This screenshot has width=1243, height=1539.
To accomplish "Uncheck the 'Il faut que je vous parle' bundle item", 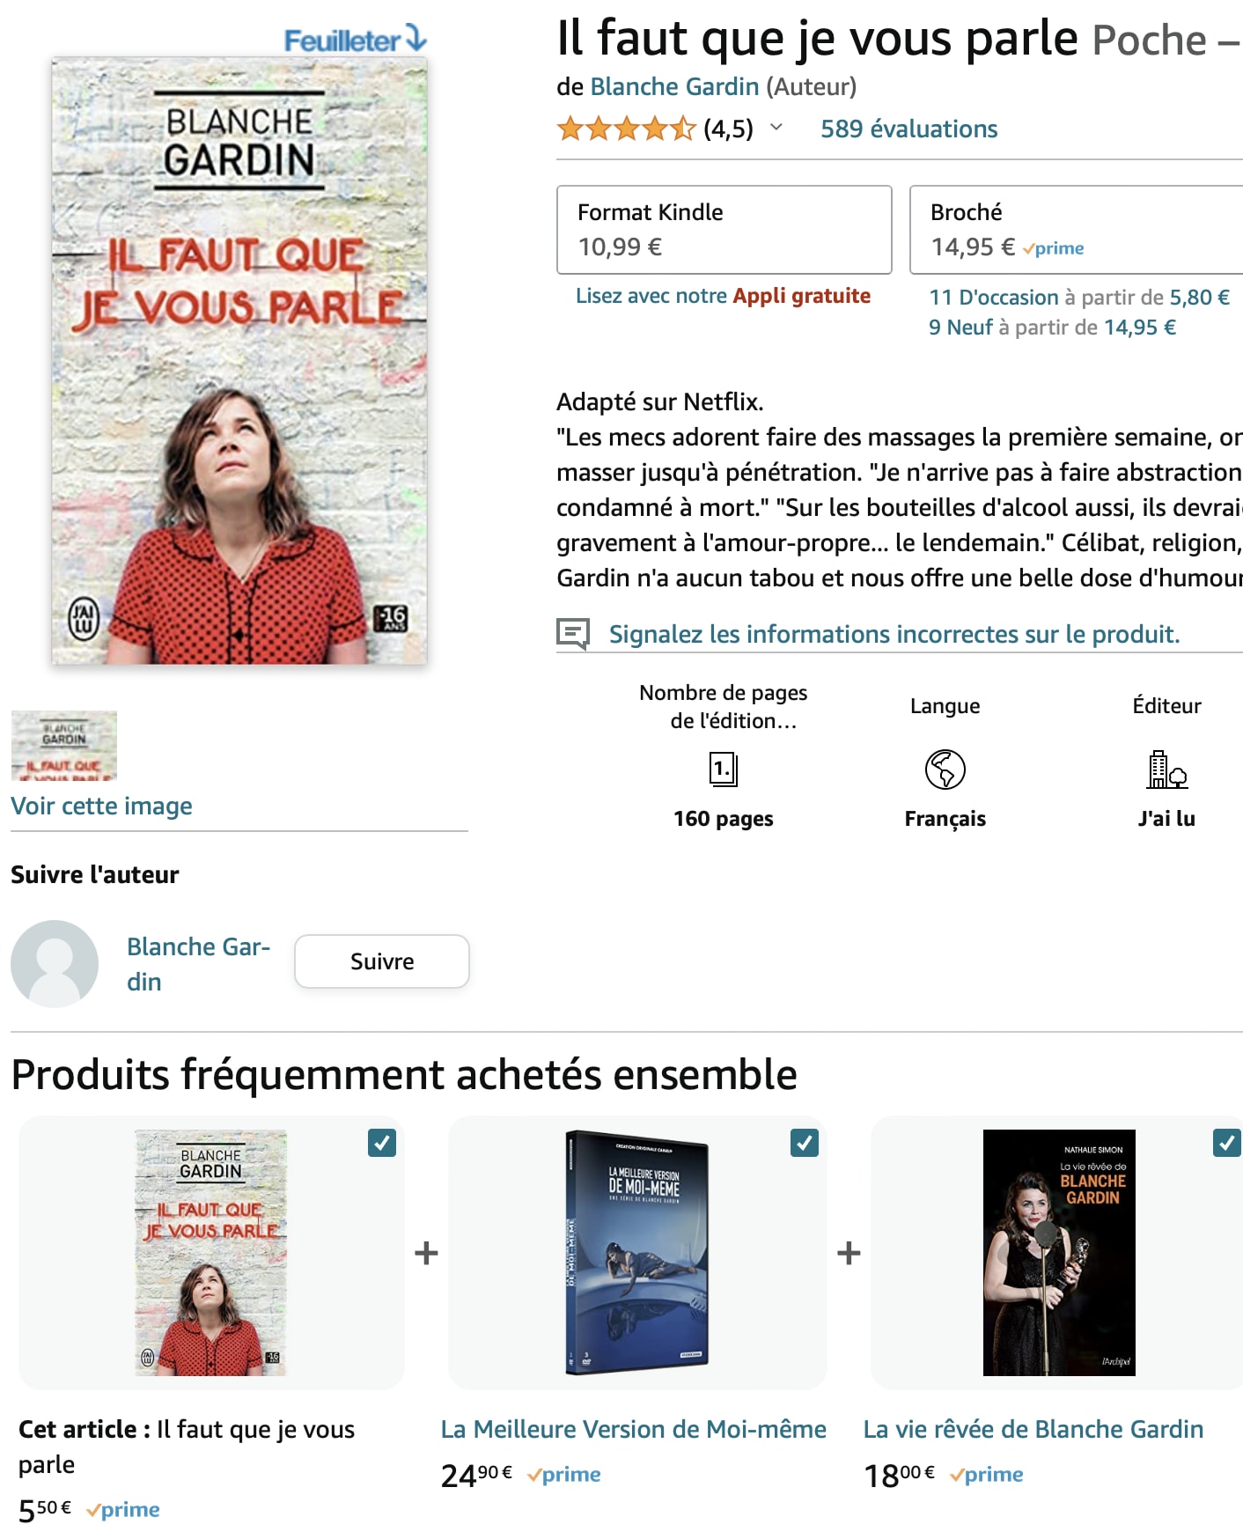I will point(382,1143).
